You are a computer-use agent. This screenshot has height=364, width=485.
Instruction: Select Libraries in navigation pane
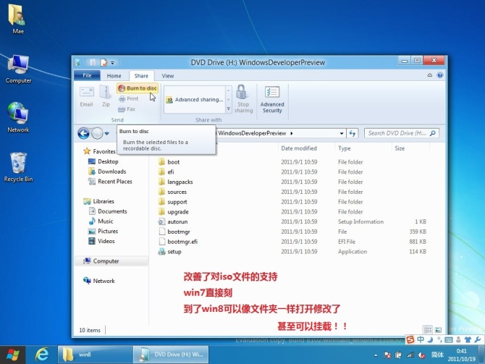pyautogui.click(x=98, y=201)
